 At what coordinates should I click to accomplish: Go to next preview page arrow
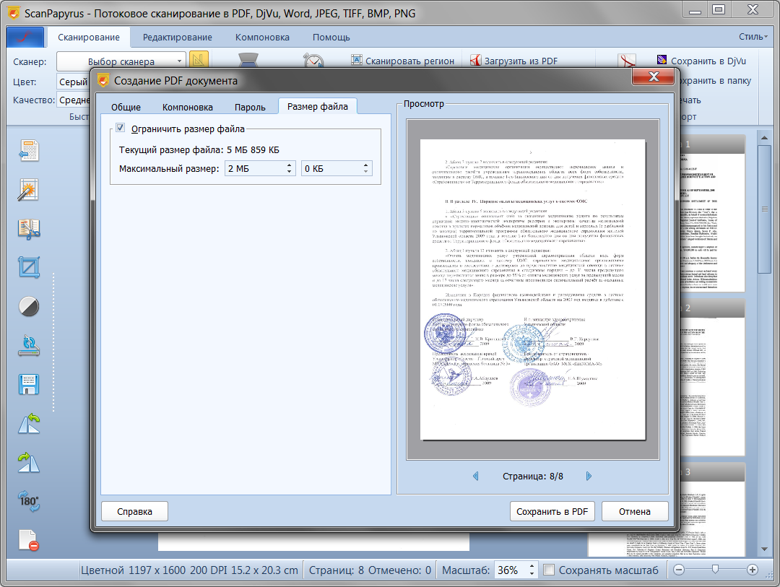coord(589,476)
